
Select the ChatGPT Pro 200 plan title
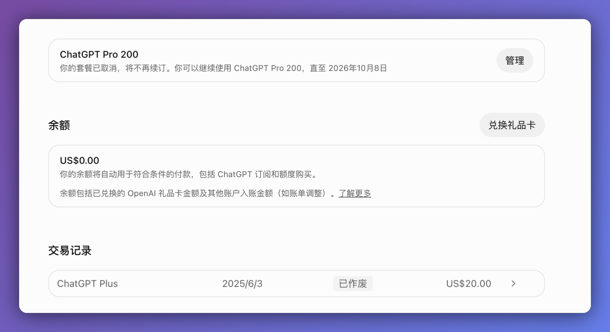point(99,54)
